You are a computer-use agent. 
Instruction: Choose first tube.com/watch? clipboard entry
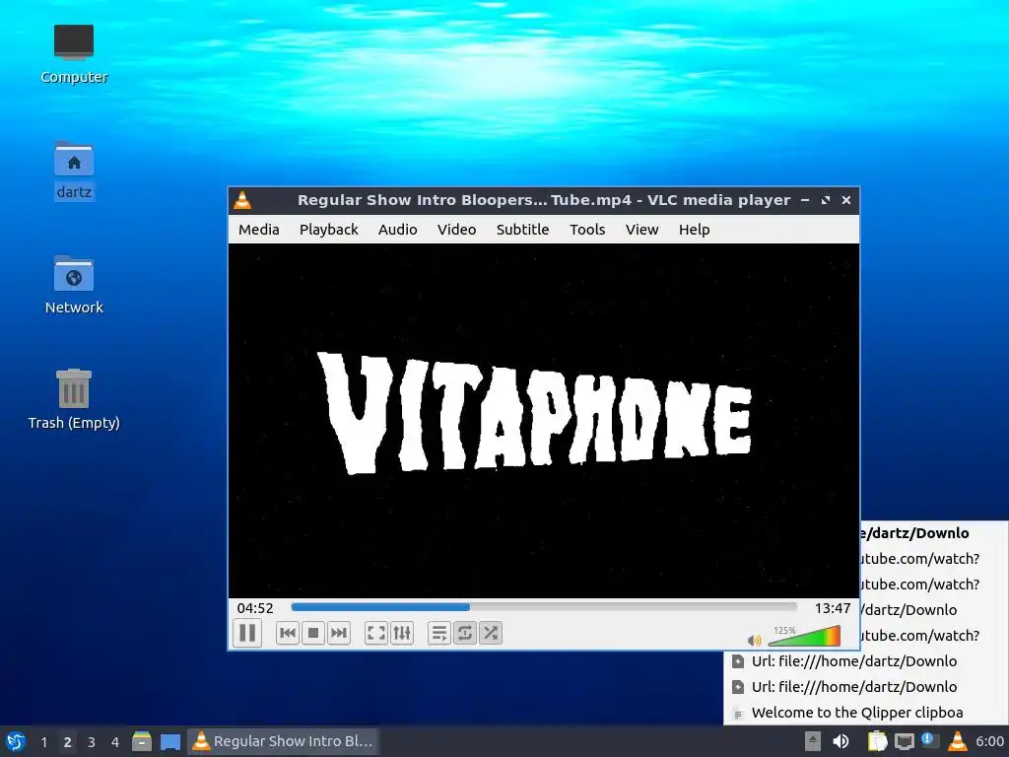(934, 559)
